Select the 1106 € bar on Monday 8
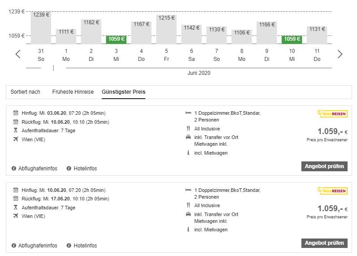This screenshot has height=256, width=357. [x=242, y=36]
